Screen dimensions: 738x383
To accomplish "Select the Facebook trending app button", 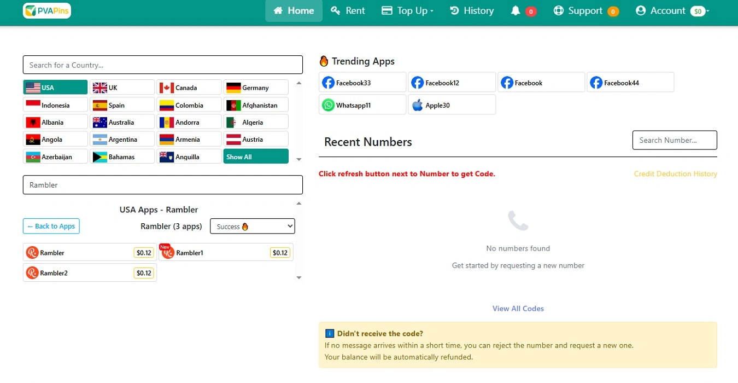I will coord(541,83).
